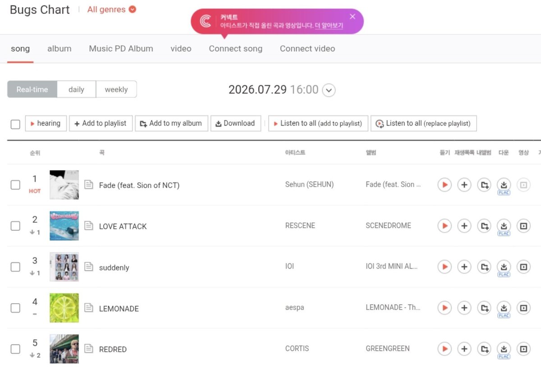Play the song Fade (feat. Sion of NCT)
This screenshot has width=541, height=369.
coord(445,184)
